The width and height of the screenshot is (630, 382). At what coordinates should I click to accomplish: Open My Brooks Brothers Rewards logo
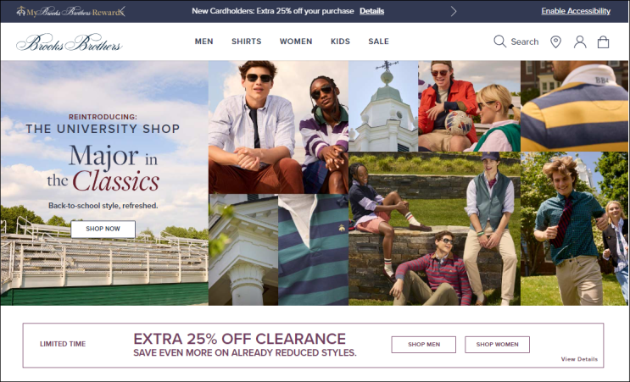tap(69, 12)
